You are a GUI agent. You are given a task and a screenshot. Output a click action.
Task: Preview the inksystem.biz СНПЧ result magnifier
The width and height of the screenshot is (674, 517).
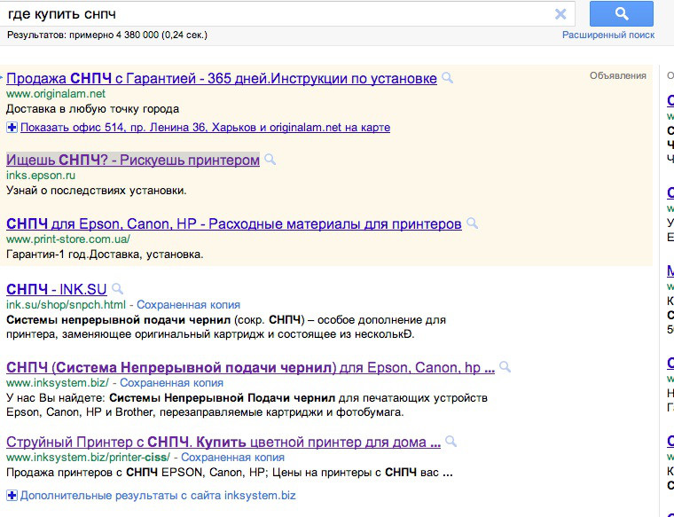click(x=505, y=367)
